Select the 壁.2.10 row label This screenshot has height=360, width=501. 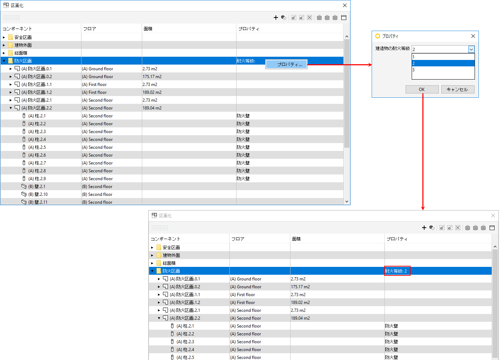[x=38, y=194]
